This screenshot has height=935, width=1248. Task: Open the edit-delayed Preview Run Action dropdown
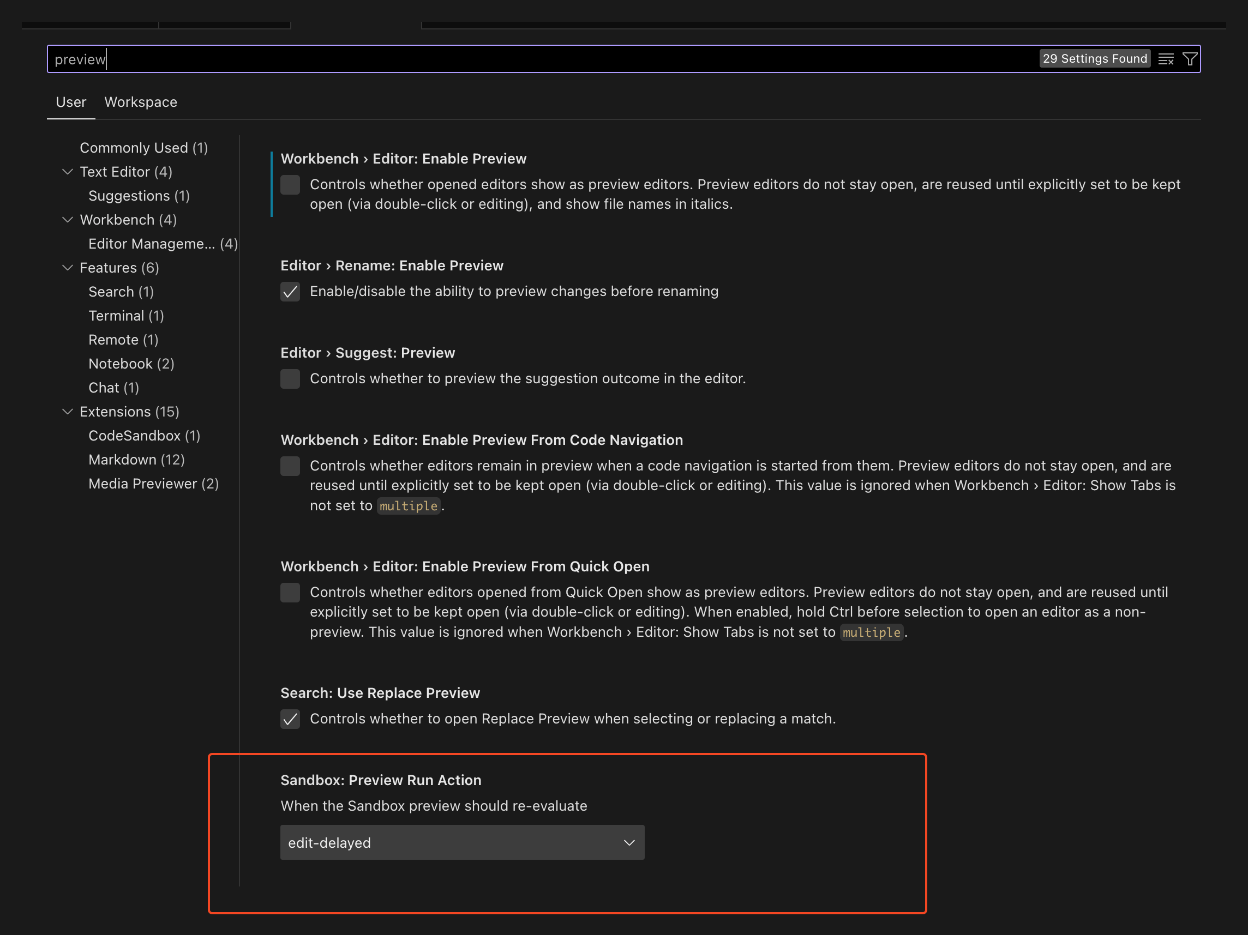[x=462, y=842]
